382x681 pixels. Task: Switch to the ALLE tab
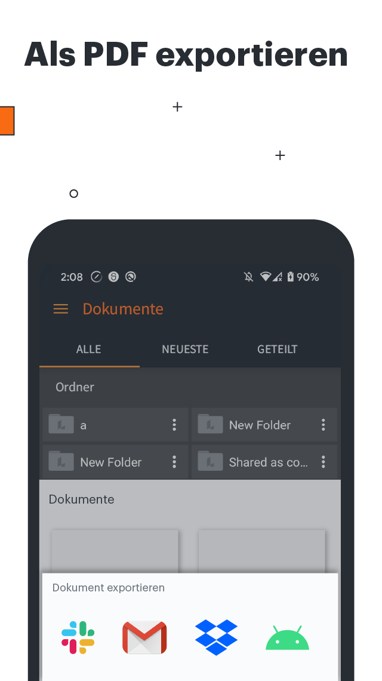pos(89,349)
